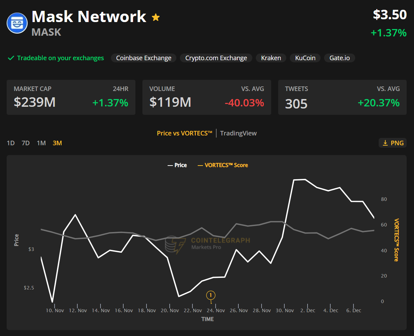
Task: Click the +20.37% tweets vs avg value
Action: click(x=379, y=103)
